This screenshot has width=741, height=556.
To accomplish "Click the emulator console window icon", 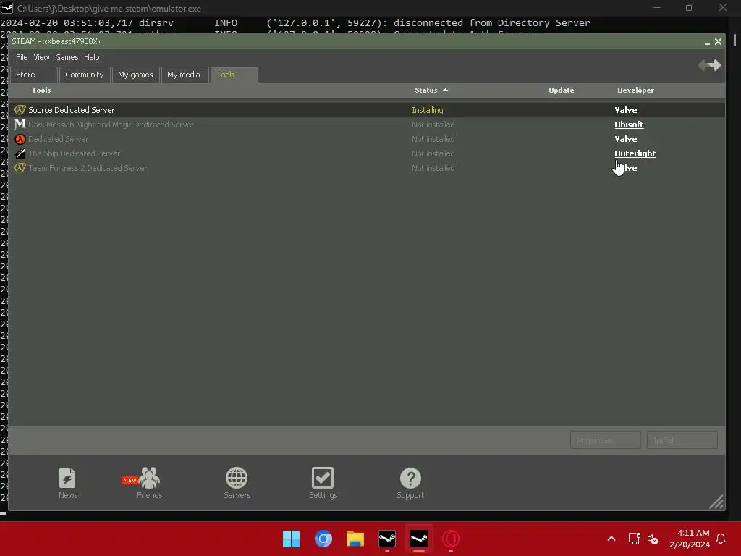I will tap(7, 7).
